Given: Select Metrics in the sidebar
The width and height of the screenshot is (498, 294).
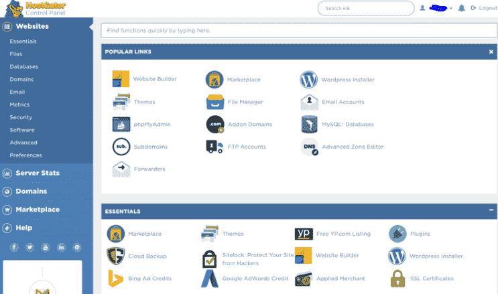Looking at the screenshot, I should click(19, 104).
